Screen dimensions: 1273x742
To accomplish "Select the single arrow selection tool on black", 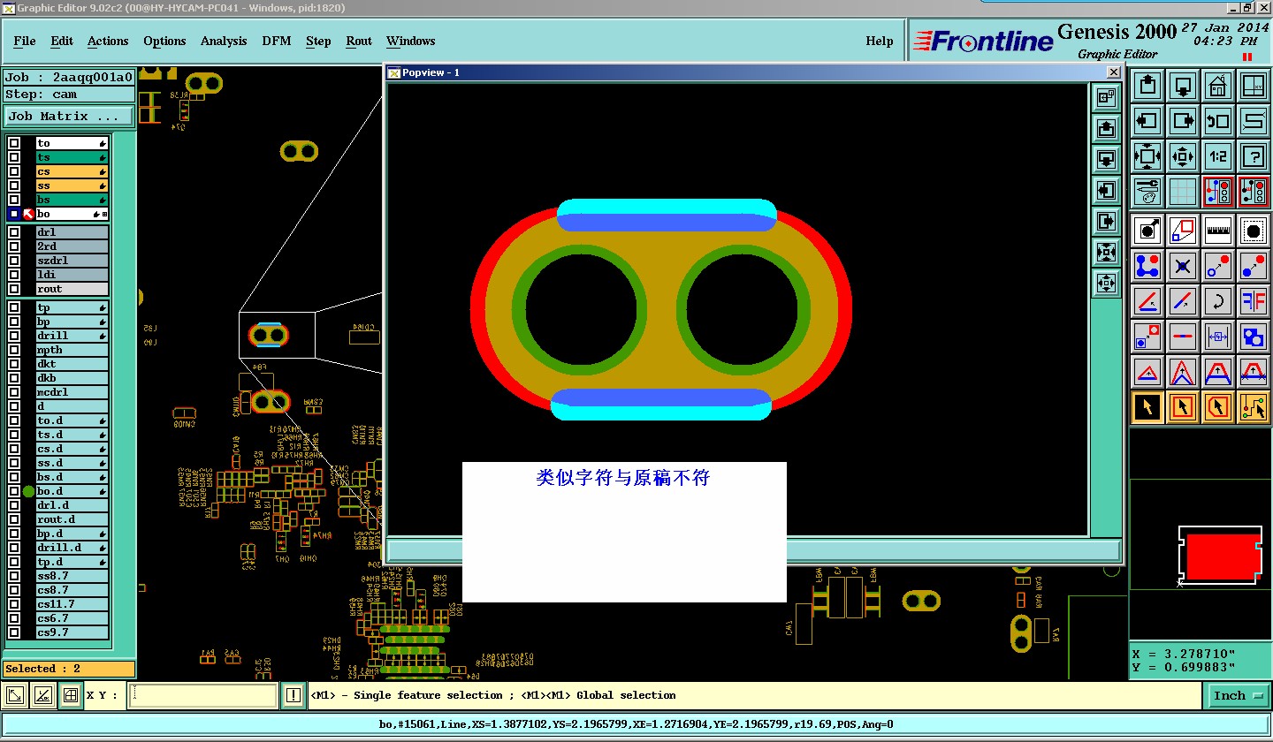I will (x=1147, y=407).
